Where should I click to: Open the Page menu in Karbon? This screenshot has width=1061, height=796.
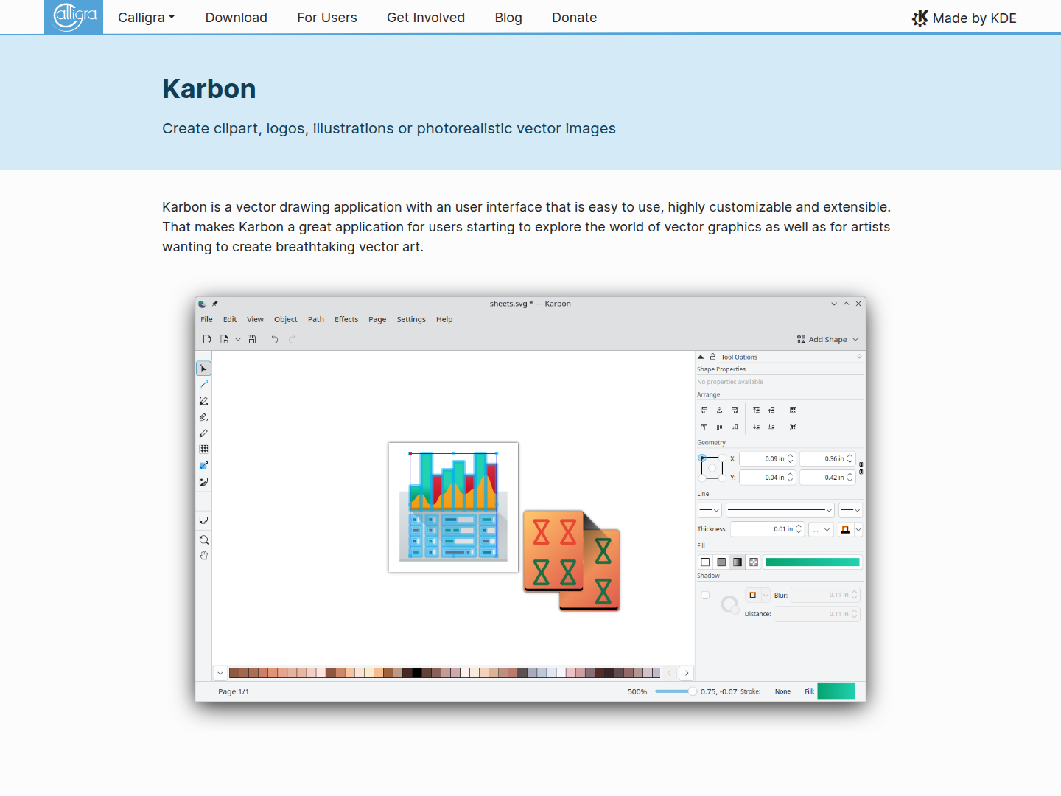coord(377,320)
